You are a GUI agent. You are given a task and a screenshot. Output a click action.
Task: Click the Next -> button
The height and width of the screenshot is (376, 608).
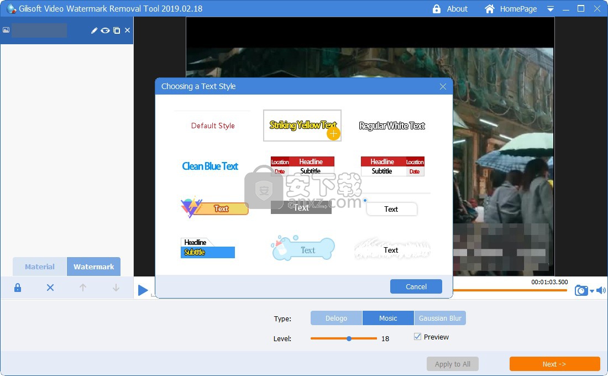tap(554, 364)
